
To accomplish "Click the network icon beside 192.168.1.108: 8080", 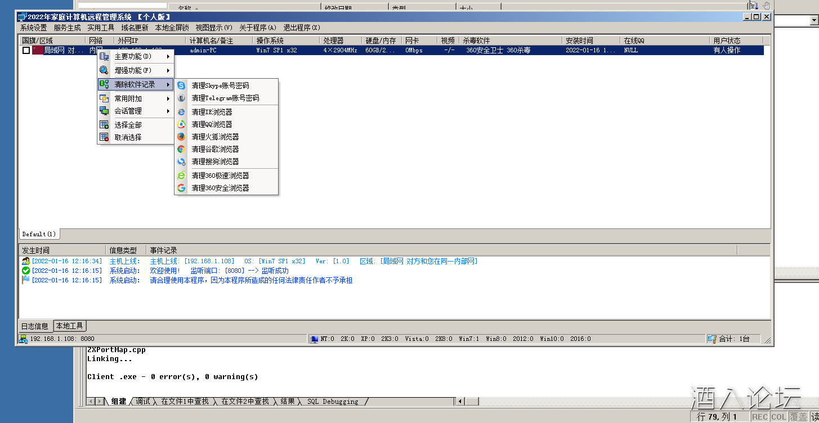I will tap(24, 339).
